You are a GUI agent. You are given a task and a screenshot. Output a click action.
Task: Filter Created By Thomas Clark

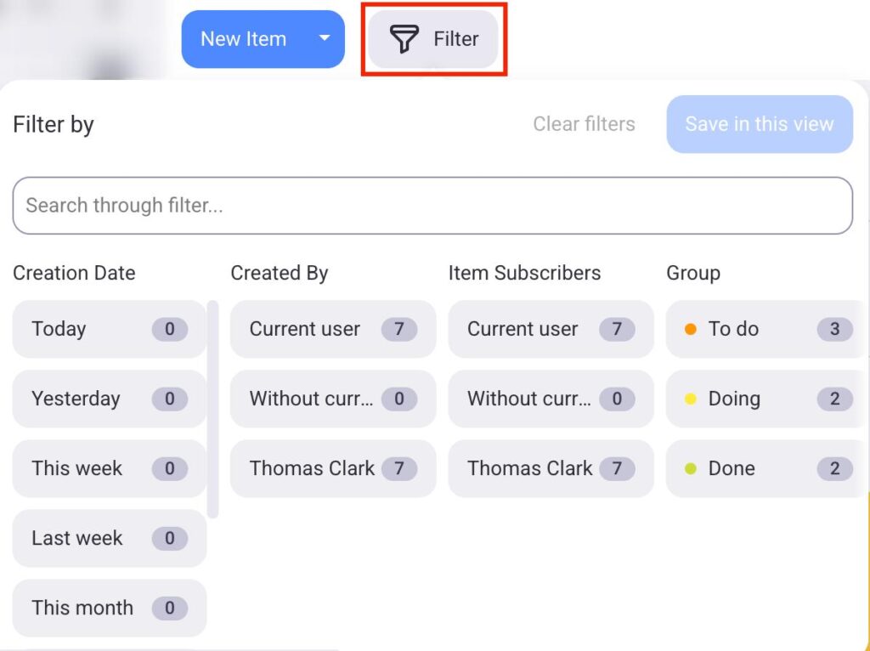pos(332,468)
